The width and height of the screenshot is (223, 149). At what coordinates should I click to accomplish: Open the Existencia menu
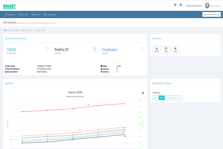tap(23, 15)
